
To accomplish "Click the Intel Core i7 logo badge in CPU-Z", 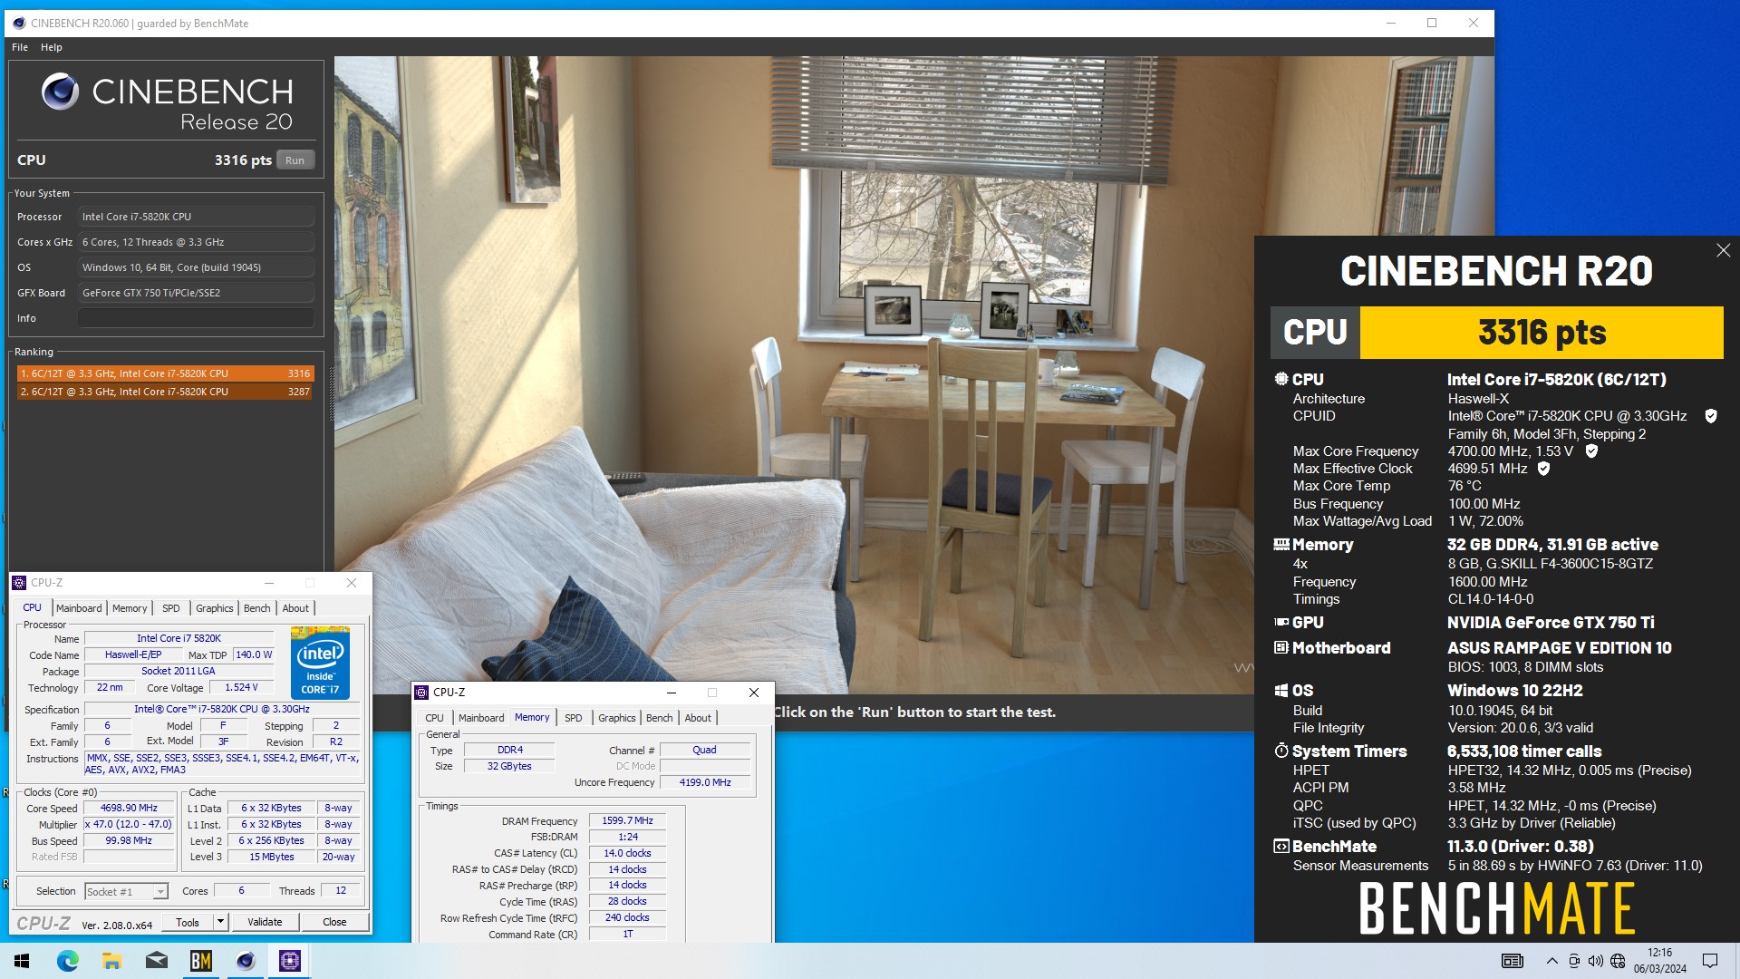I will tap(320, 663).
